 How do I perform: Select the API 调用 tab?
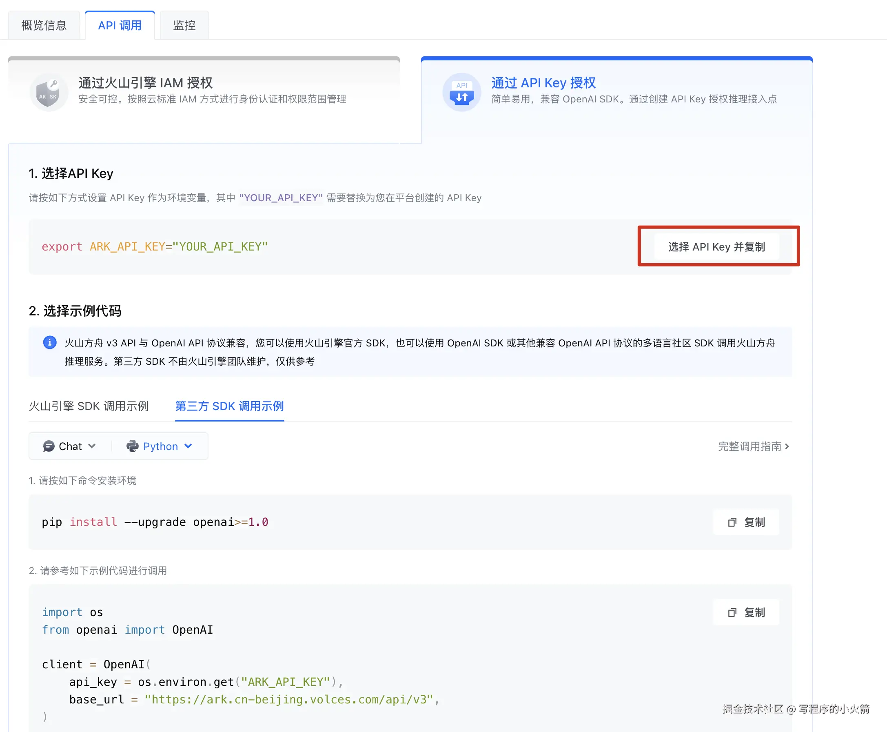(120, 25)
